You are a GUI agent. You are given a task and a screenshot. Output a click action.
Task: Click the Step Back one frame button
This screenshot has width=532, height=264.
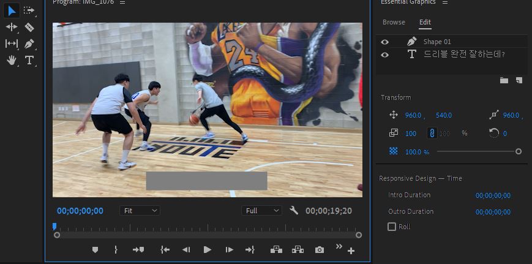pyautogui.click(x=186, y=250)
